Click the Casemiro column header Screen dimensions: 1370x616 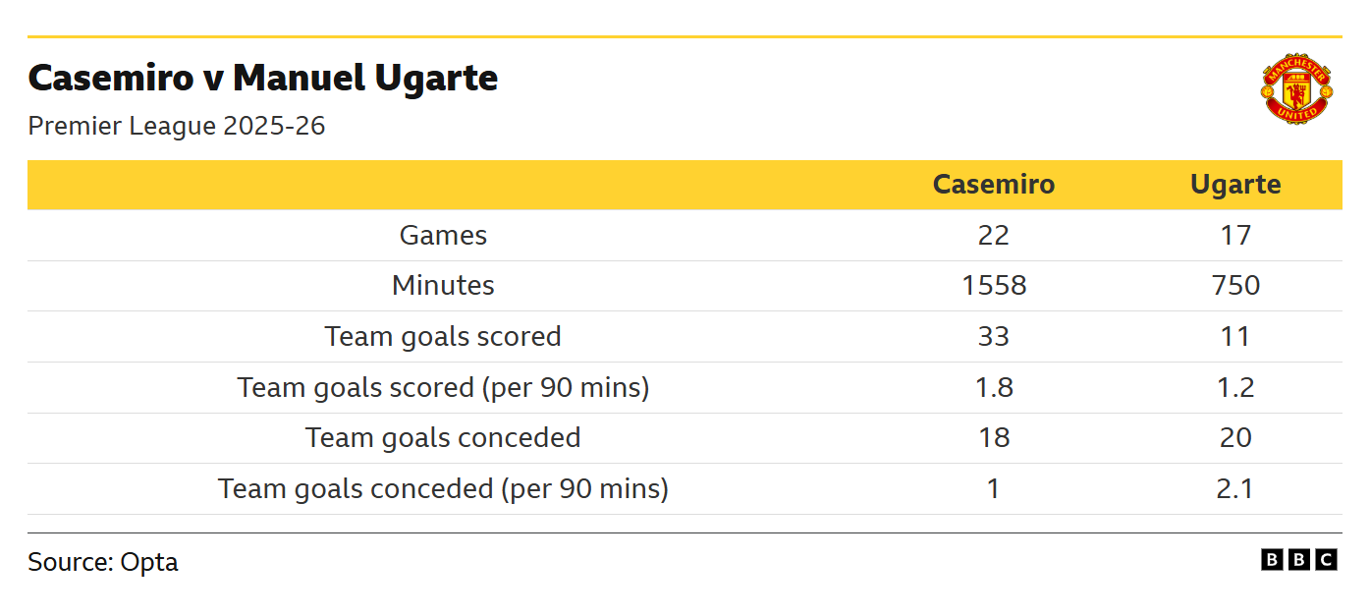coord(993,185)
